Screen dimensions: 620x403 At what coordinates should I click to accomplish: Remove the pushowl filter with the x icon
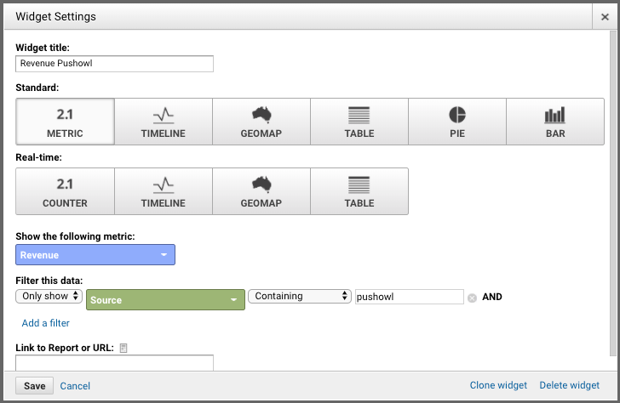click(x=472, y=298)
